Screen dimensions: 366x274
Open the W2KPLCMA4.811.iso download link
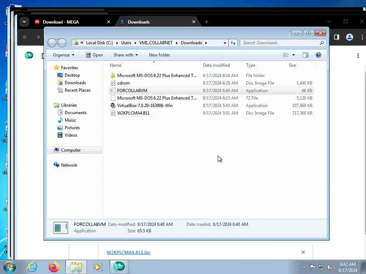tap(128, 252)
